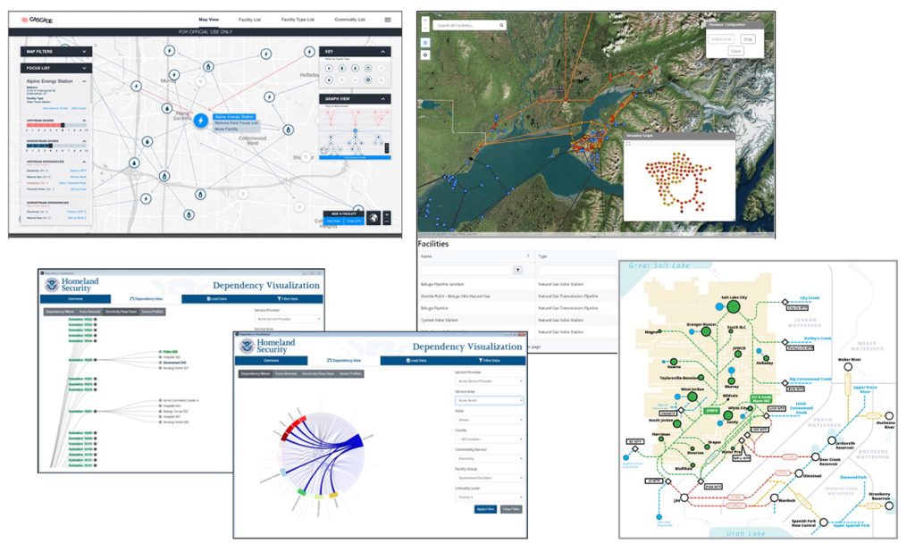Adjust the Downstream Degree slider handle

51,146
